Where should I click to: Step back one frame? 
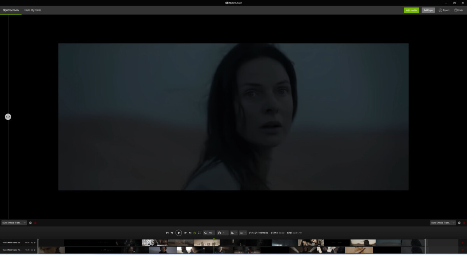pos(172,233)
